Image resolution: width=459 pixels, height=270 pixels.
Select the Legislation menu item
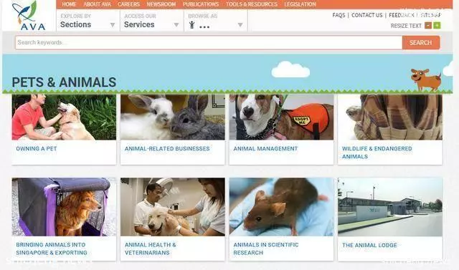pyautogui.click(x=300, y=4)
